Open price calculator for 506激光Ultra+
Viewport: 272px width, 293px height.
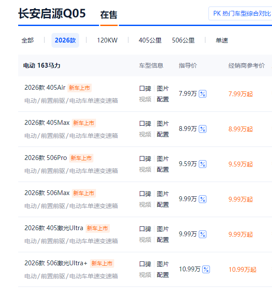click(206, 269)
